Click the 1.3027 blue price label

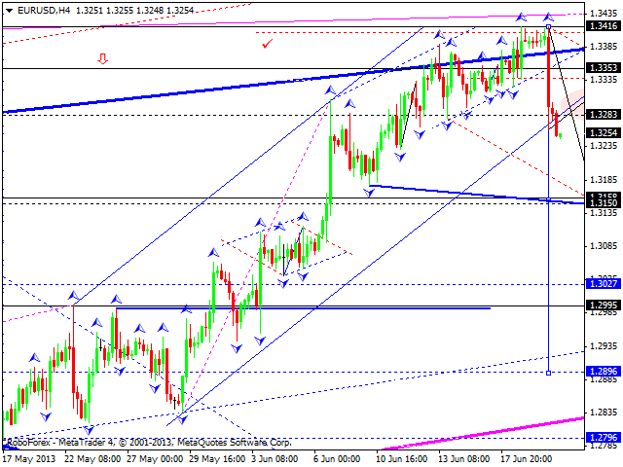click(603, 284)
